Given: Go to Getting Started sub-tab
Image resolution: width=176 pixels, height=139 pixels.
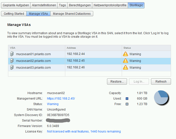Looking at the screenshot, I should (x=14, y=14).
